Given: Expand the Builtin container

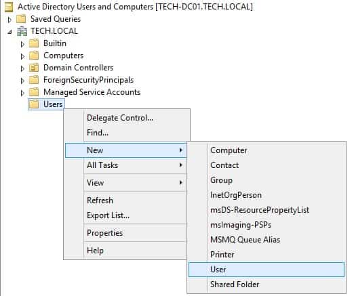Looking at the screenshot, I should tap(22, 44).
